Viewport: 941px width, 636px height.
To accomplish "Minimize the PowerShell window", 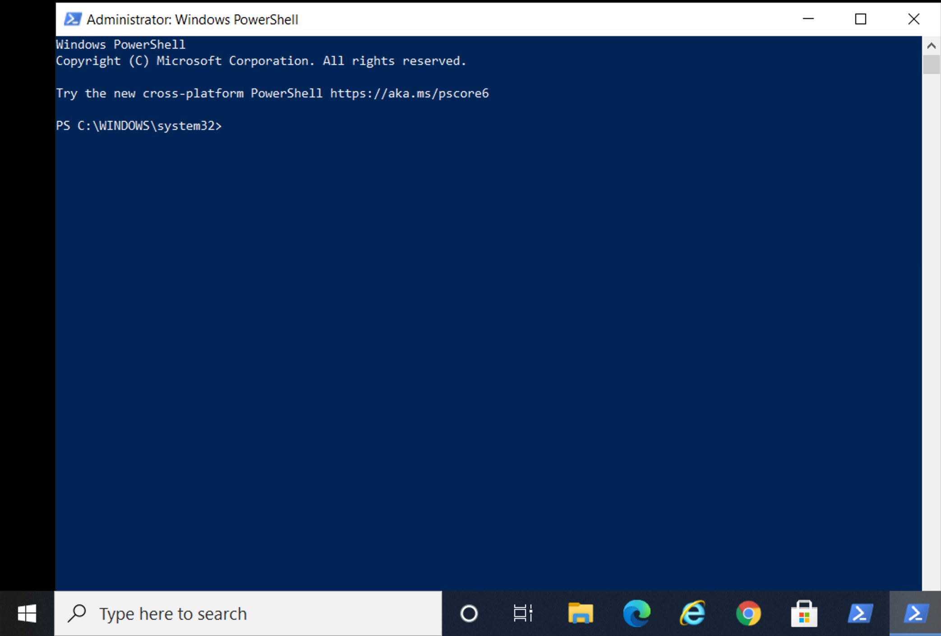I will (808, 19).
